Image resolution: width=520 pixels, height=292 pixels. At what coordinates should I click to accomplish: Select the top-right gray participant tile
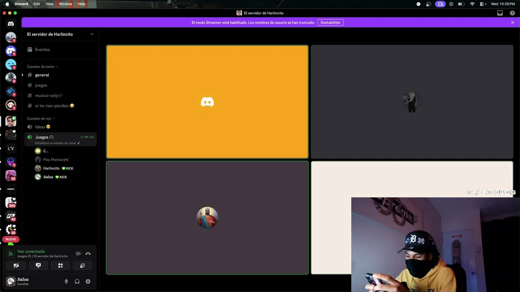pyautogui.click(x=412, y=102)
